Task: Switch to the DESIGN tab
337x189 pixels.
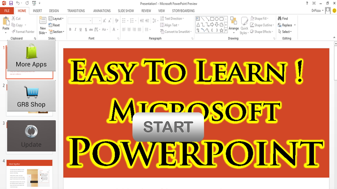Action: click(x=54, y=11)
